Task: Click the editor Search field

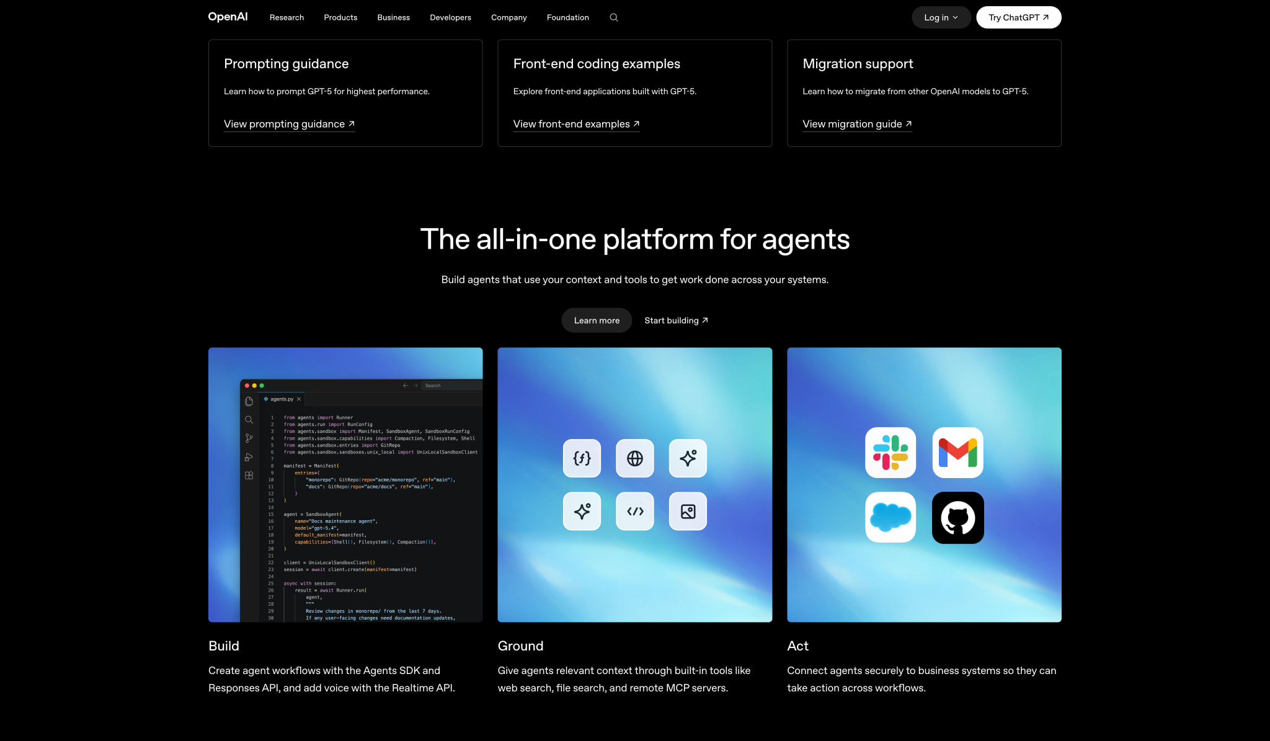Action: click(x=451, y=386)
